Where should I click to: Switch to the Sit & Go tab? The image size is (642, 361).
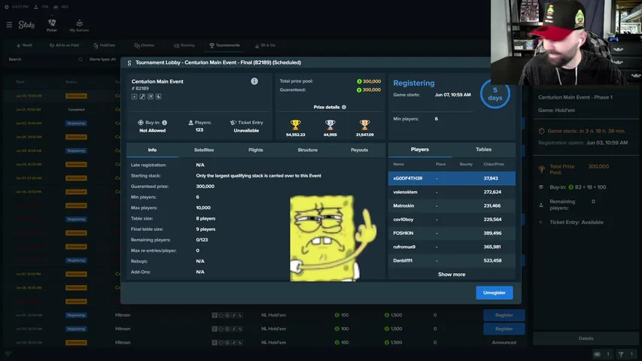point(265,45)
